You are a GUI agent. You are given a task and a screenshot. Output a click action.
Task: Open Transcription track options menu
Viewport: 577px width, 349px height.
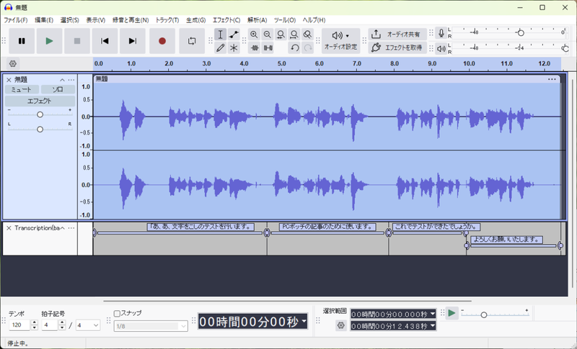click(x=71, y=228)
